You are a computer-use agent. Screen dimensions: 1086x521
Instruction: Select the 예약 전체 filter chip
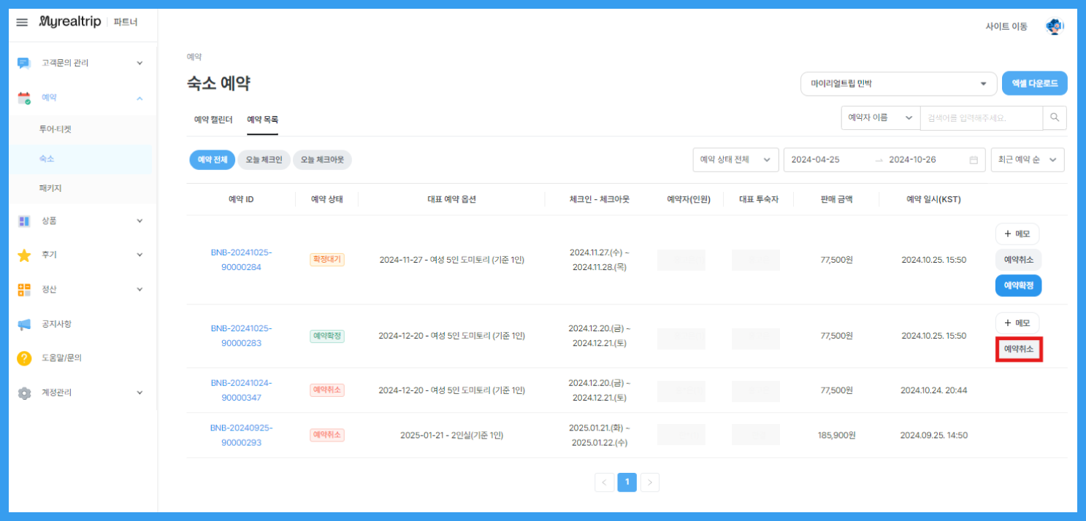pos(212,159)
